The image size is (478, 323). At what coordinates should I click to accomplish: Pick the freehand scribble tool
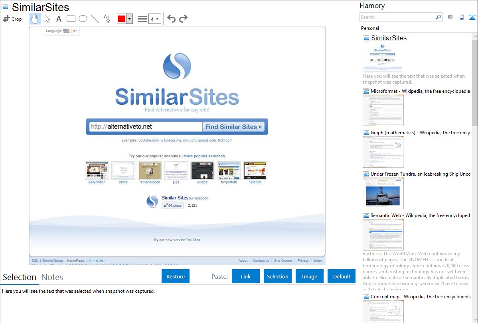(107, 19)
